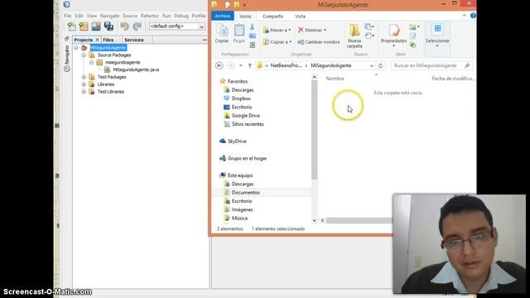Refresh the Explorer folder view
The width and height of the screenshot is (530, 298).
point(381,65)
